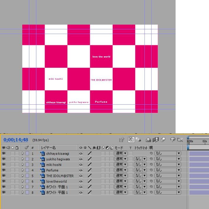Screen dimensions: 209x209
Task: Click the レイヤー名 column header
Action: coord(48,148)
